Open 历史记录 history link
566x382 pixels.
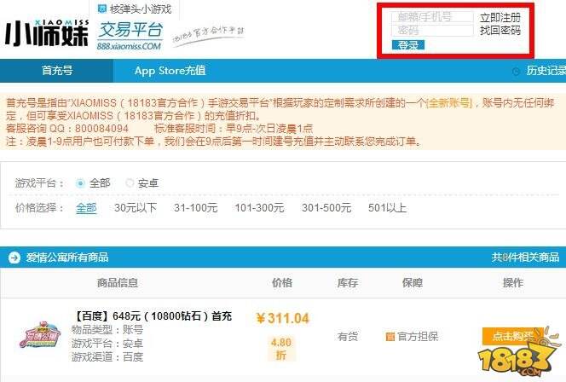click(546, 71)
